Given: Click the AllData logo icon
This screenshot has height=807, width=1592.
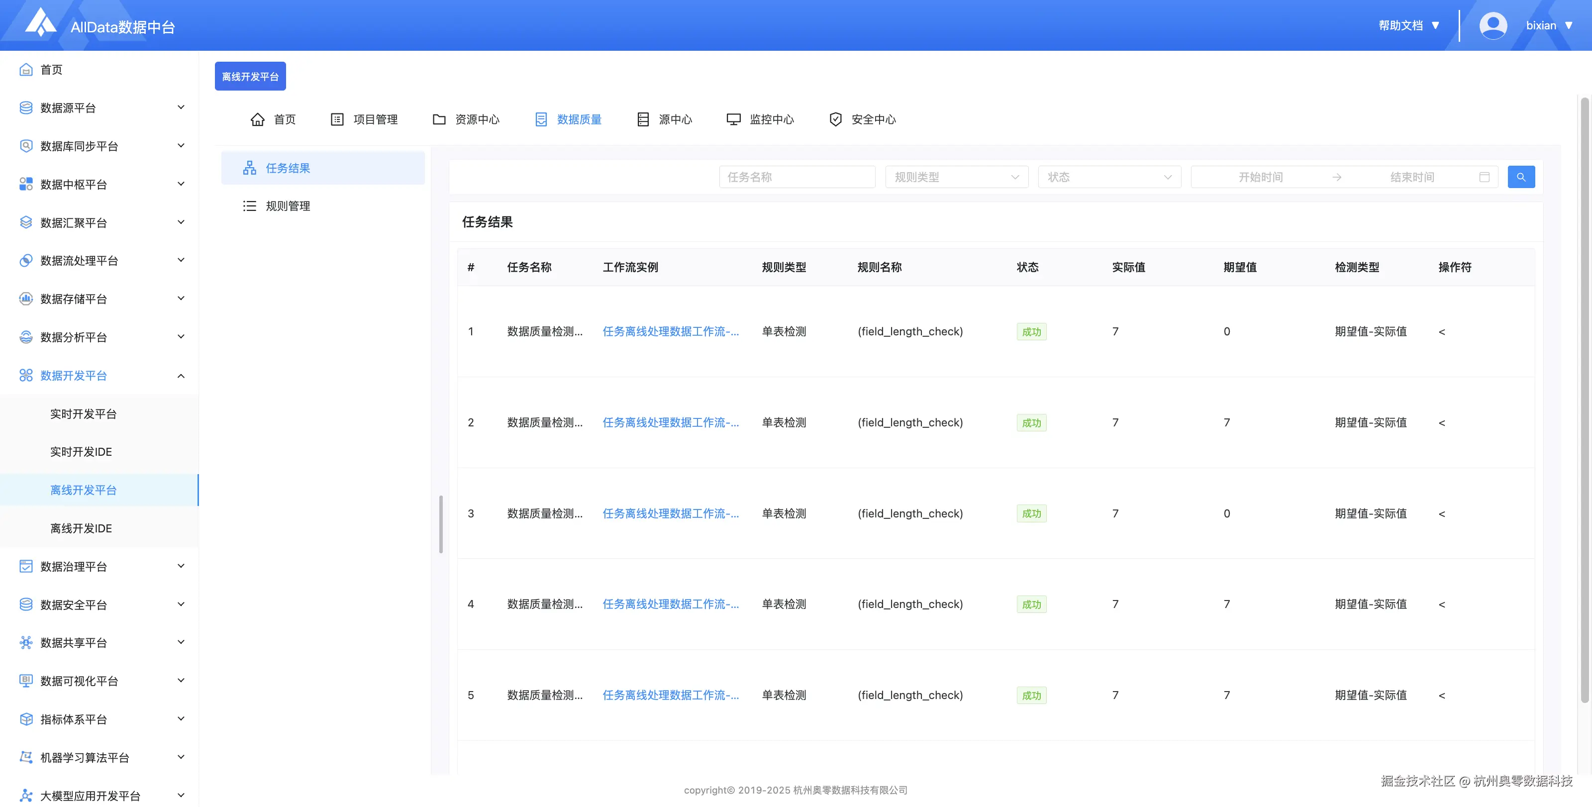Looking at the screenshot, I should 41,22.
